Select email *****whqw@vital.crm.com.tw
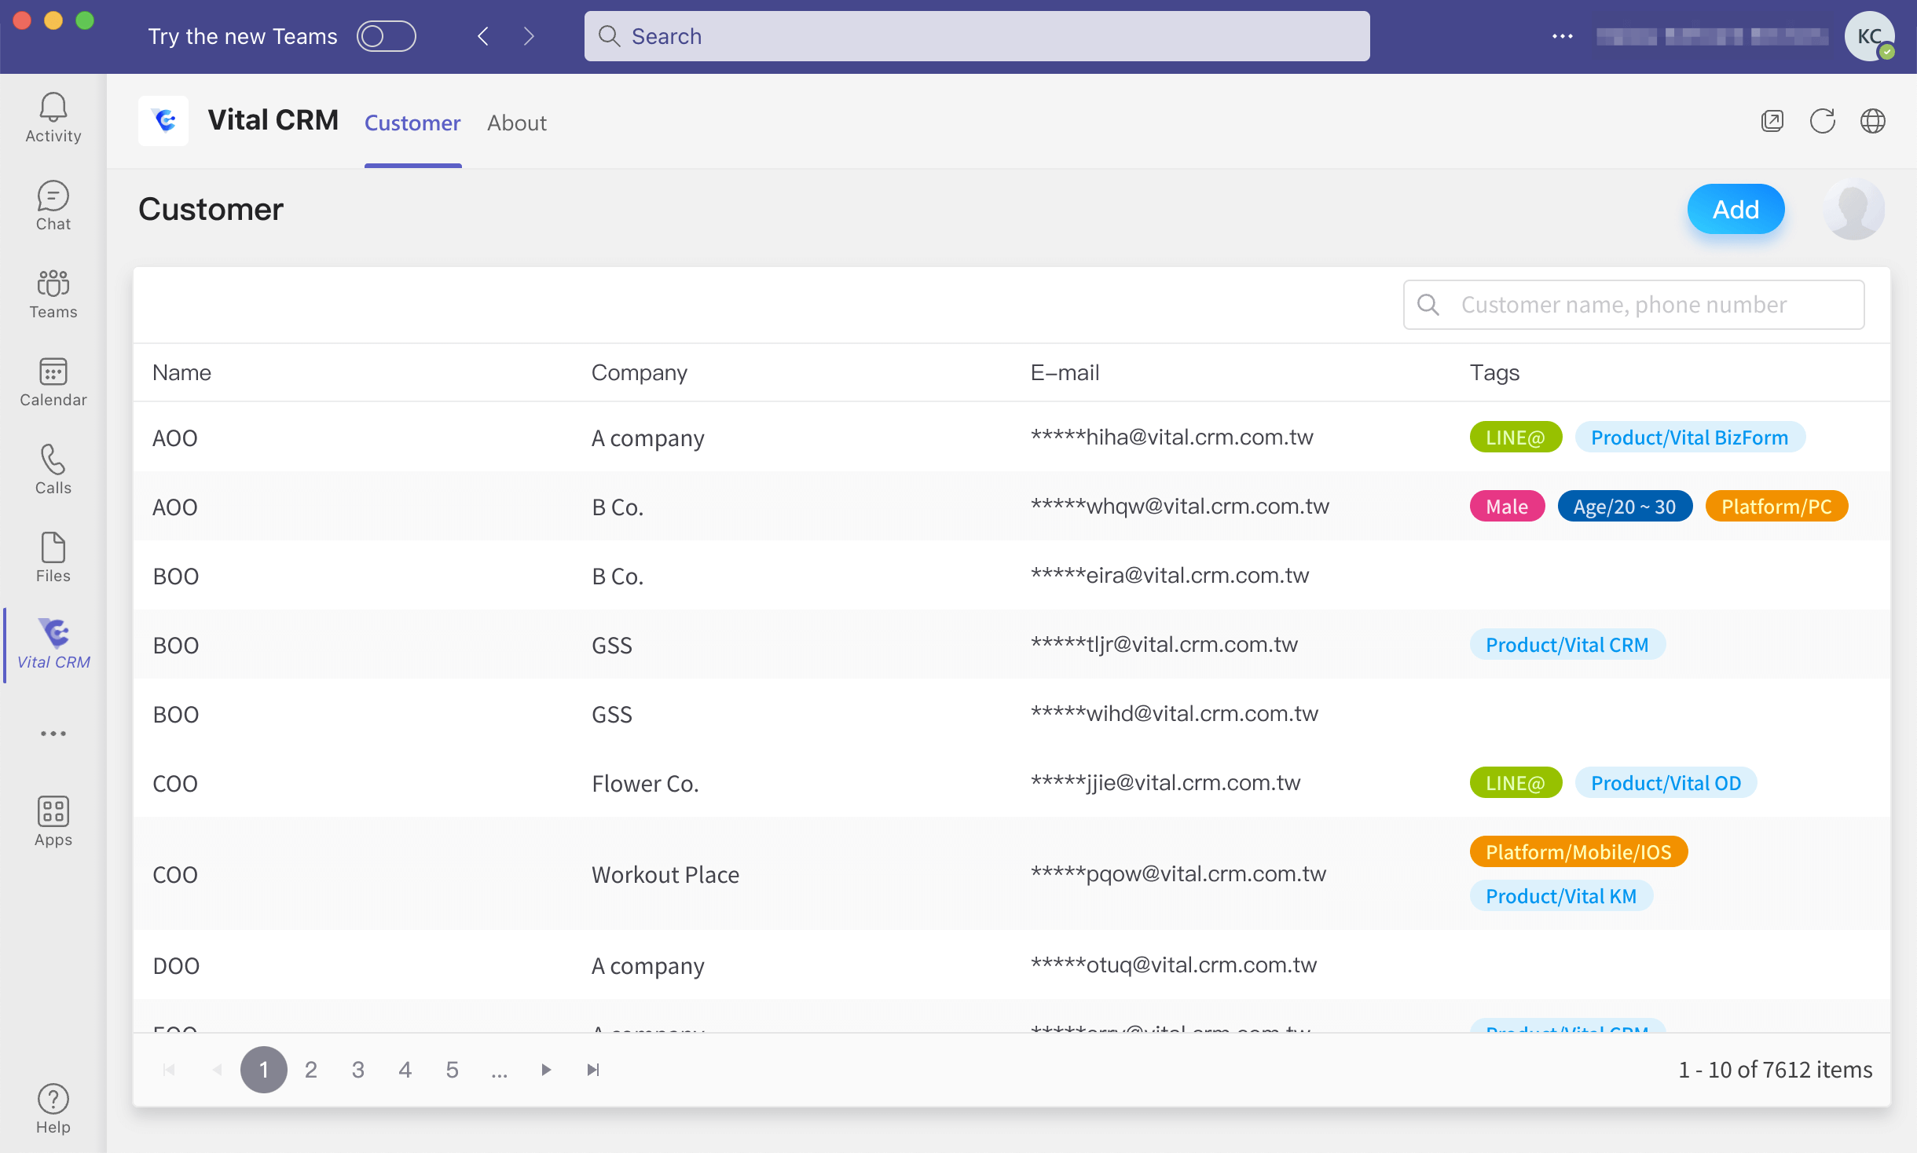1917x1153 pixels. pos(1180,507)
